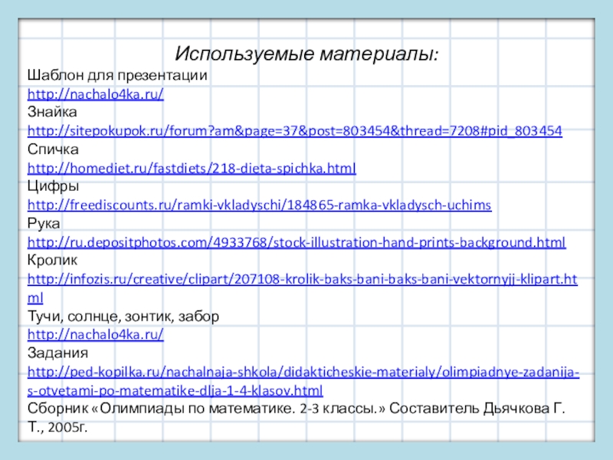Viewport: 613px width, 460px height.
Task: Click the 'Тучи, солнце, зонтик, забор' line
Action: (x=123, y=316)
